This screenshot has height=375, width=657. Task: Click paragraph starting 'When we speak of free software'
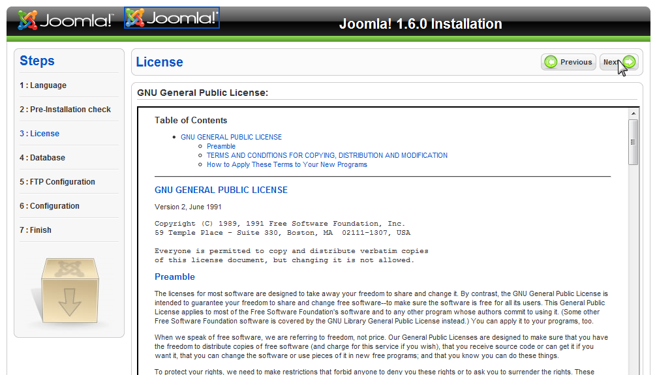381,346
